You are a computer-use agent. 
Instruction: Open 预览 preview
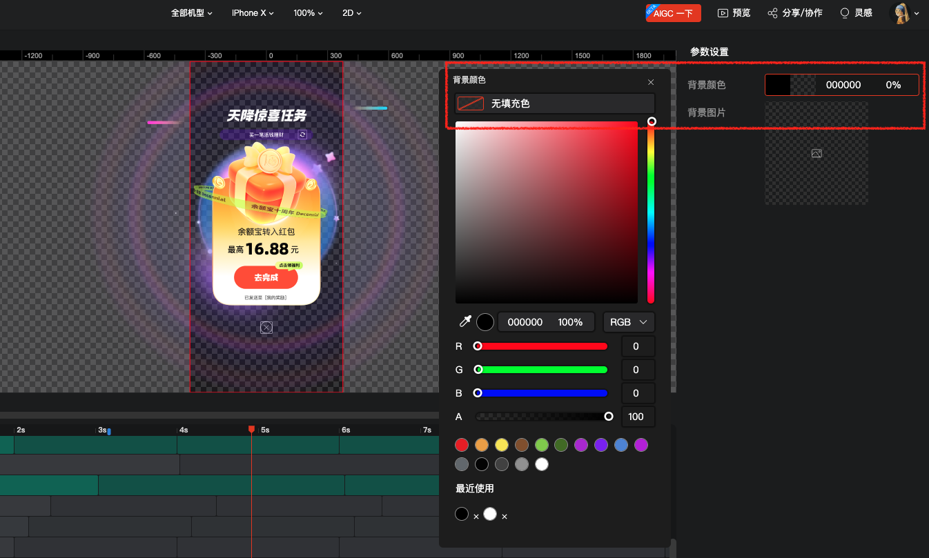click(x=734, y=13)
